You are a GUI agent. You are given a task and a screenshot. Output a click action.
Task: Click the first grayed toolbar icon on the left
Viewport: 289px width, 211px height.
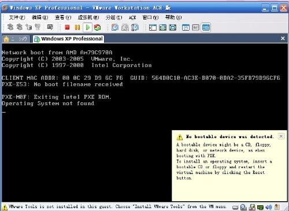coord(10,27)
